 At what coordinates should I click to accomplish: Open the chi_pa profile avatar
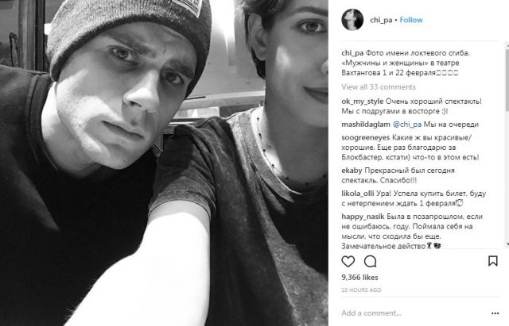coord(352,20)
